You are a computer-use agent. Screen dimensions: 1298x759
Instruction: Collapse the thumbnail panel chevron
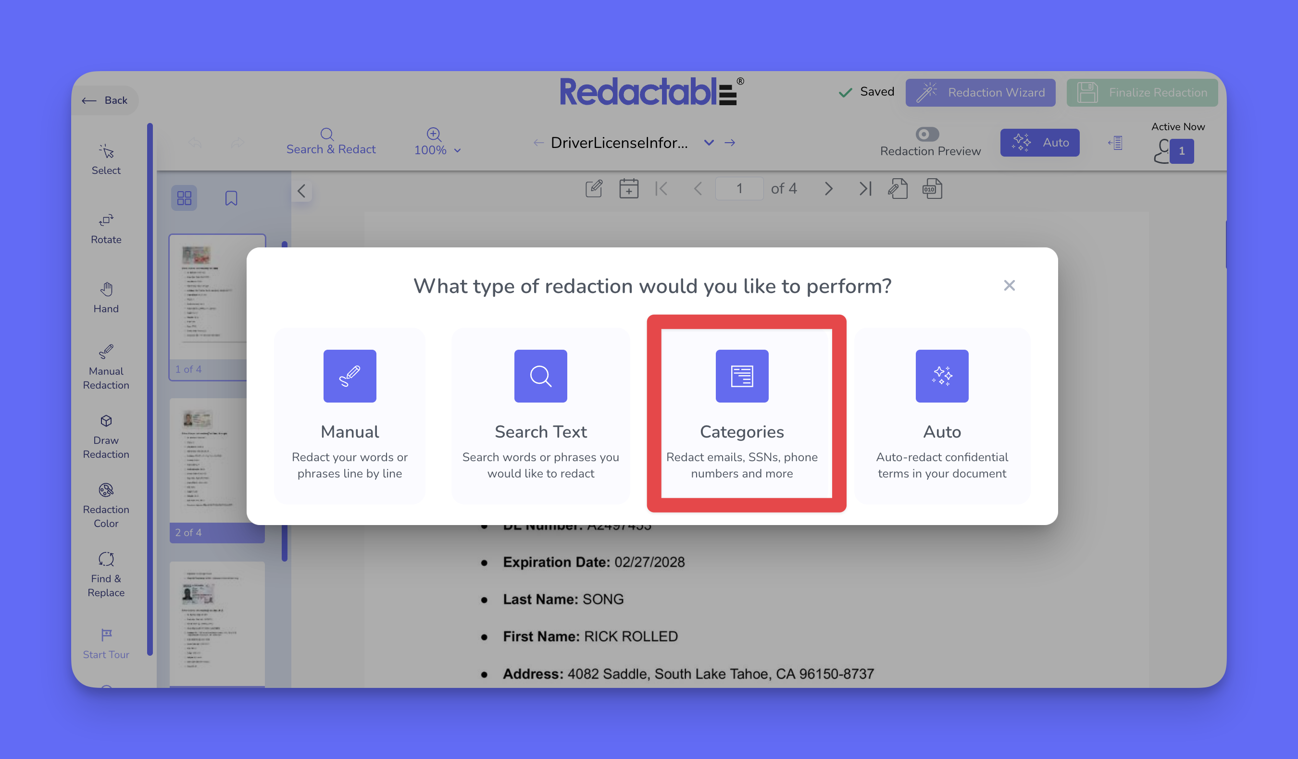pos(302,191)
